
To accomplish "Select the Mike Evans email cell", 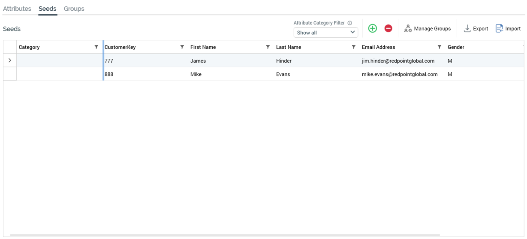I will pos(400,74).
